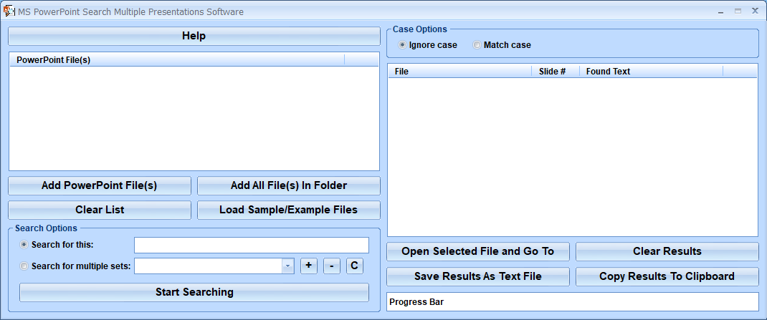Click the Found Text column header
The height and width of the screenshot is (320, 767).
(x=651, y=72)
